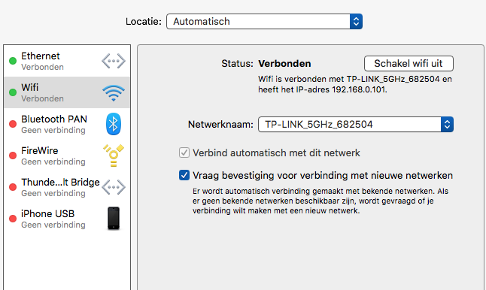Open the Netwerknaam dropdown arrows
Image resolution: width=486 pixels, height=290 pixels.
(447, 125)
